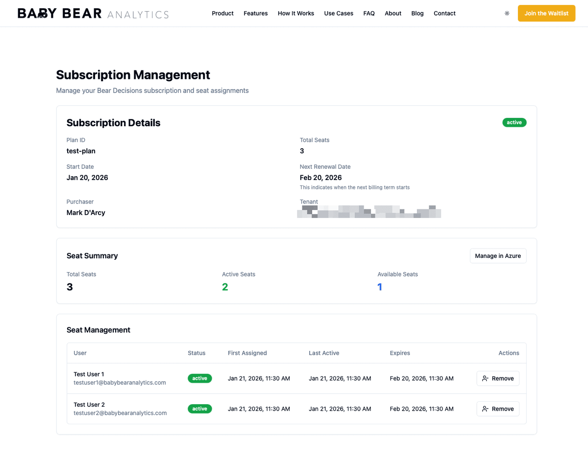Click the Available Seats count 1
Screen dimensions: 588x460
click(x=380, y=287)
